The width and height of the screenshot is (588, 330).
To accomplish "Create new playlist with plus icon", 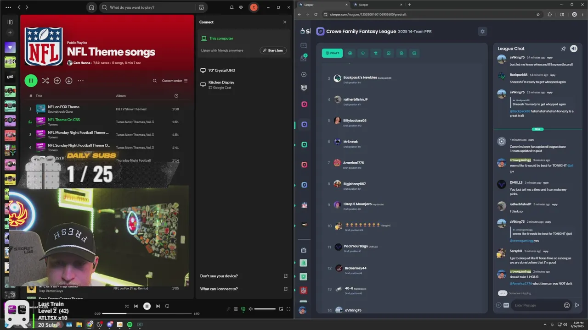I will point(10,33).
